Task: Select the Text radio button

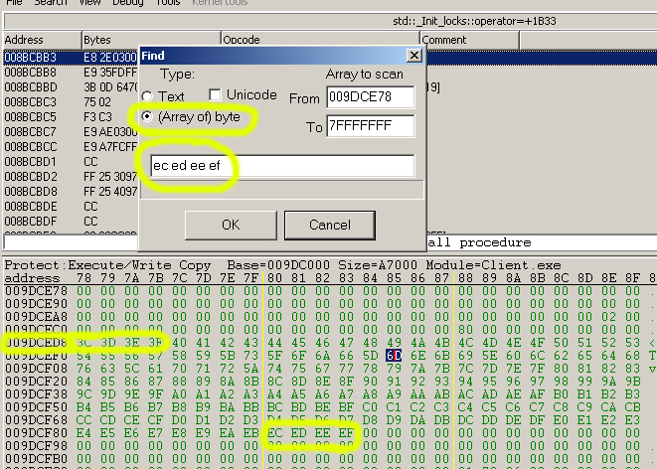Action: coord(147,96)
